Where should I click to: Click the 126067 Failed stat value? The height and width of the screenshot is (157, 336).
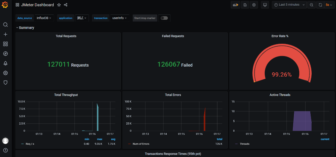tap(175, 65)
